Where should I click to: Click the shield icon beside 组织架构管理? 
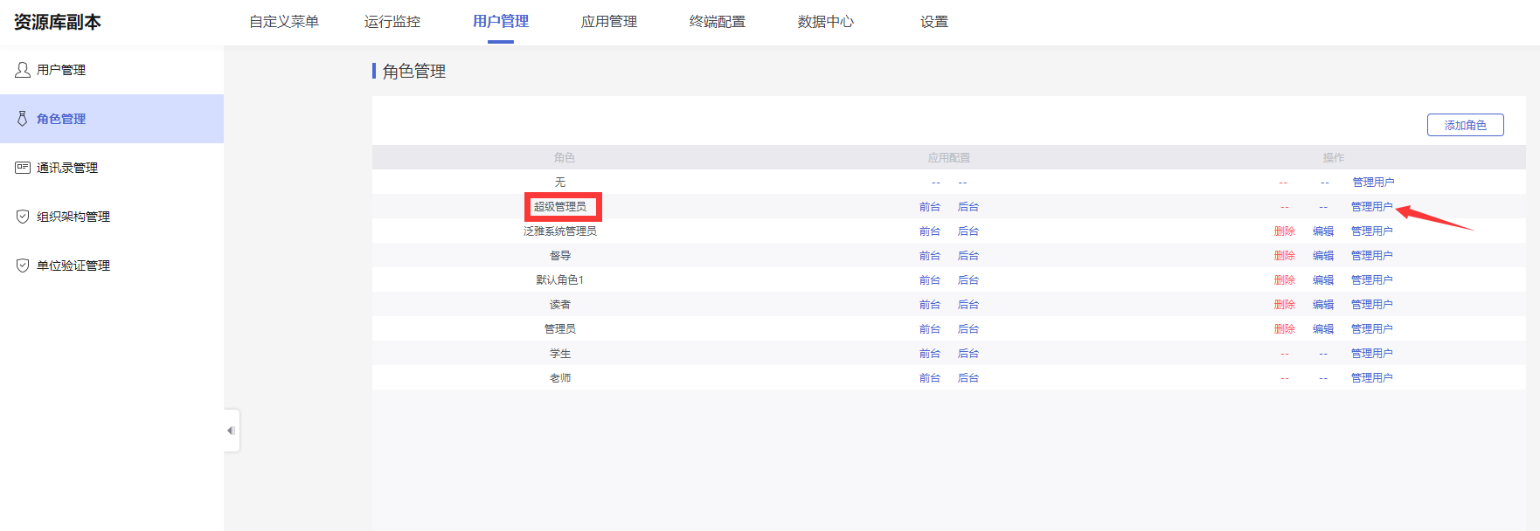tap(23, 217)
